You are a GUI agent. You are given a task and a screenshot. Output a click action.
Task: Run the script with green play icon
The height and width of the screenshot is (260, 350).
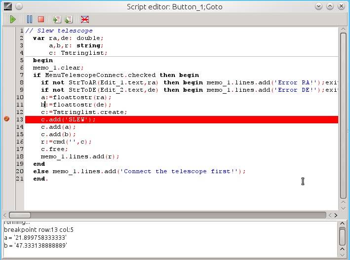tap(13, 19)
